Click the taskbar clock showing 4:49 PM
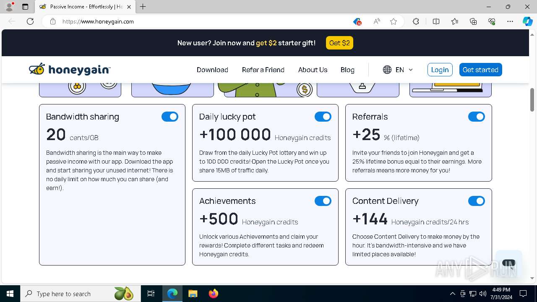537x302 pixels. (501, 294)
